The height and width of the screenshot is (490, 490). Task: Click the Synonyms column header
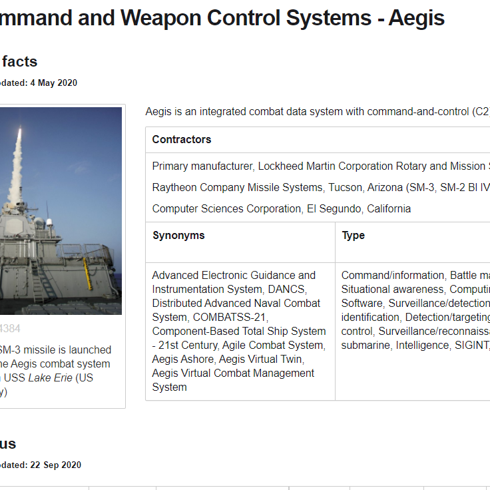pyautogui.click(x=178, y=235)
